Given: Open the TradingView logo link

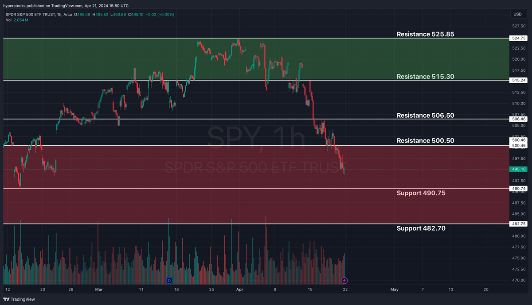Looking at the screenshot, I should tap(19, 299).
